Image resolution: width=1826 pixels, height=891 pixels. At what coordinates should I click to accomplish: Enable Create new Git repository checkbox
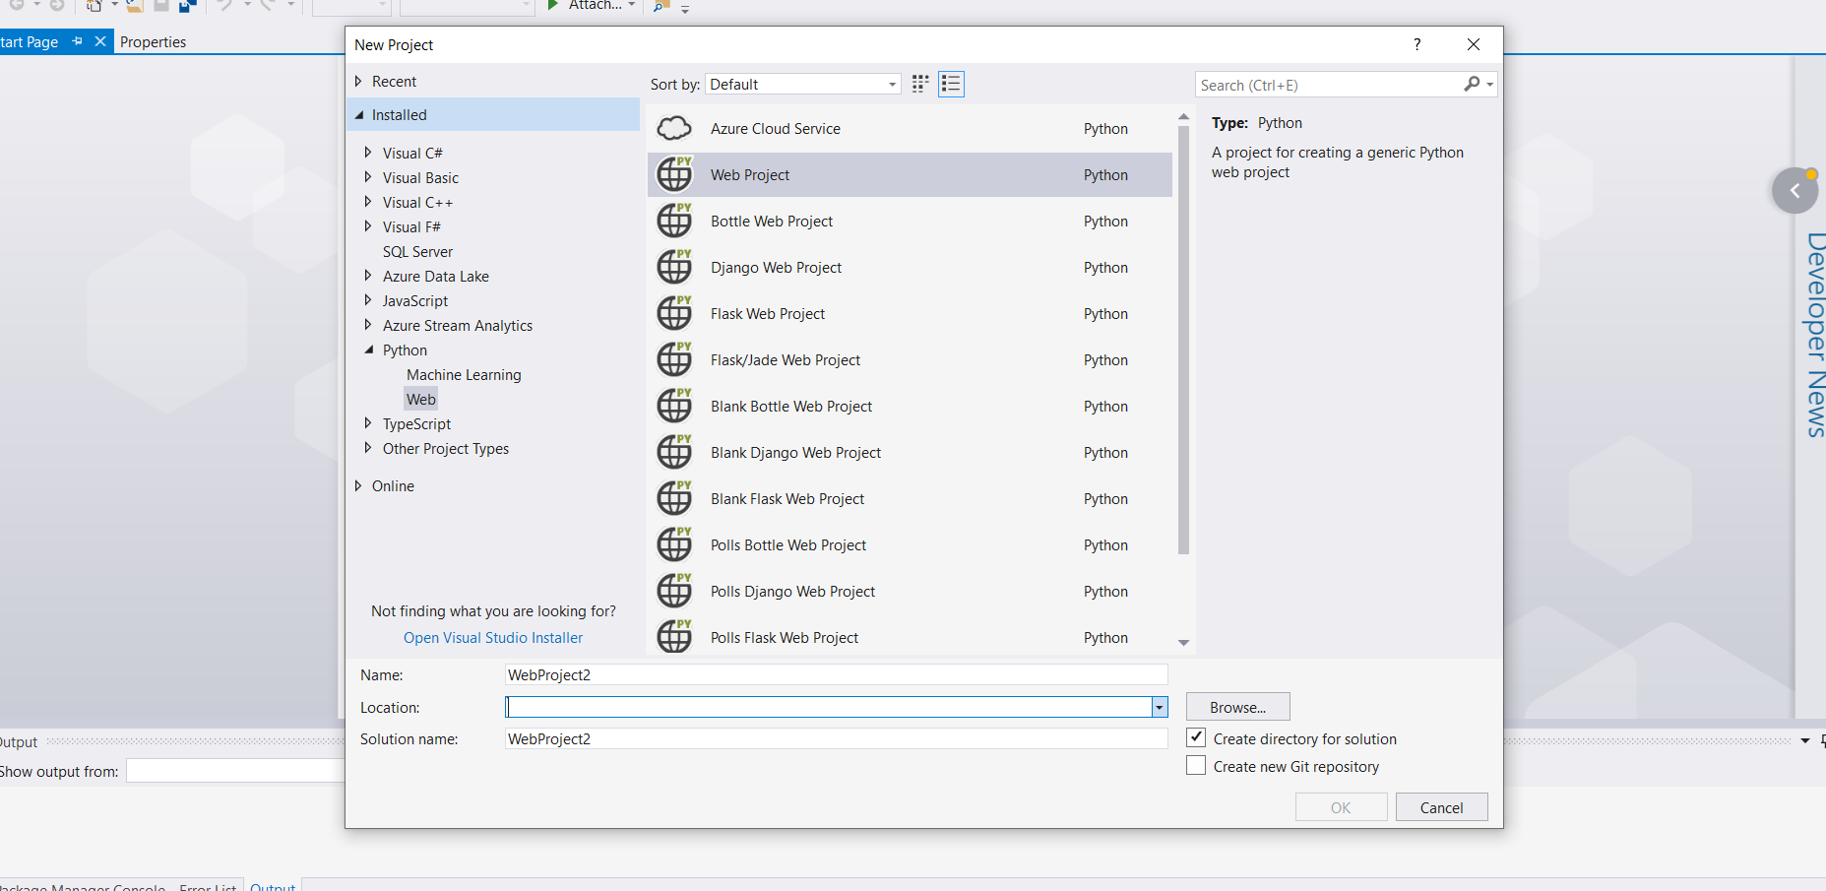click(1196, 765)
